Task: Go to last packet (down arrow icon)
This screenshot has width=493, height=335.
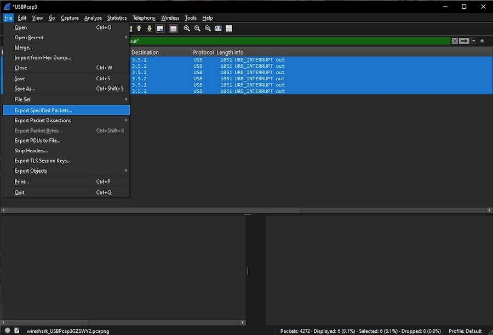Action: pyautogui.click(x=150, y=28)
